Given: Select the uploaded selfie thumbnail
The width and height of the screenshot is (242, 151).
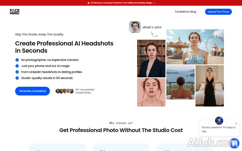Looking at the screenshot, I should (x=135, y=27).
